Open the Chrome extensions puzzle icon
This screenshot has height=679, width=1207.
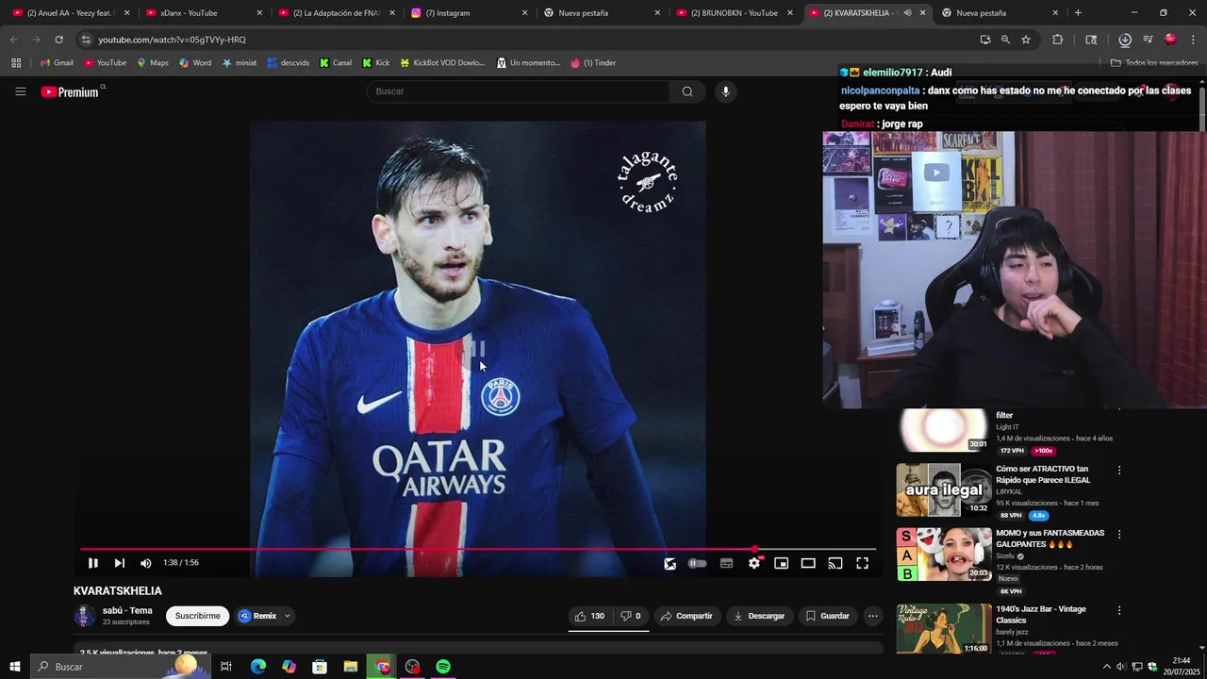pos(1057,40)
